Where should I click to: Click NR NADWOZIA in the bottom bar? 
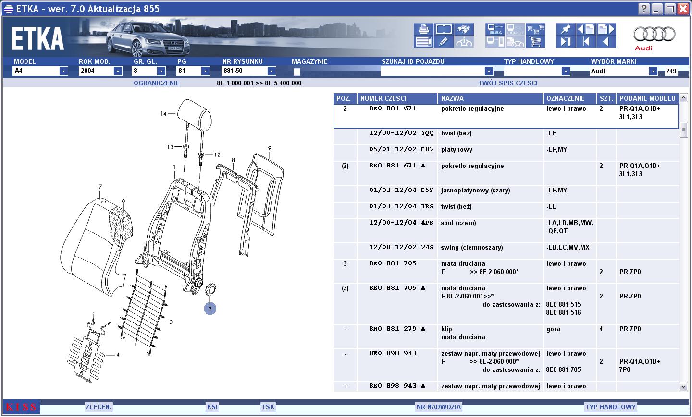click(x=439, y=407)
